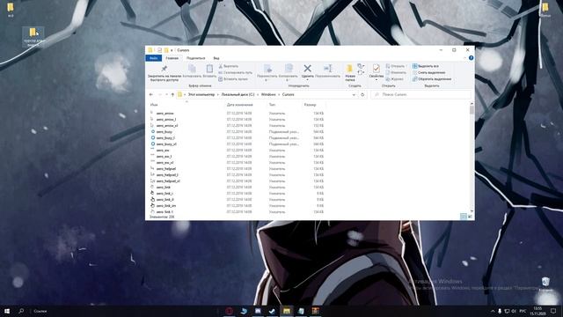
Task: Click Select all in the ribbon
Action: click(x=426, y=66)
